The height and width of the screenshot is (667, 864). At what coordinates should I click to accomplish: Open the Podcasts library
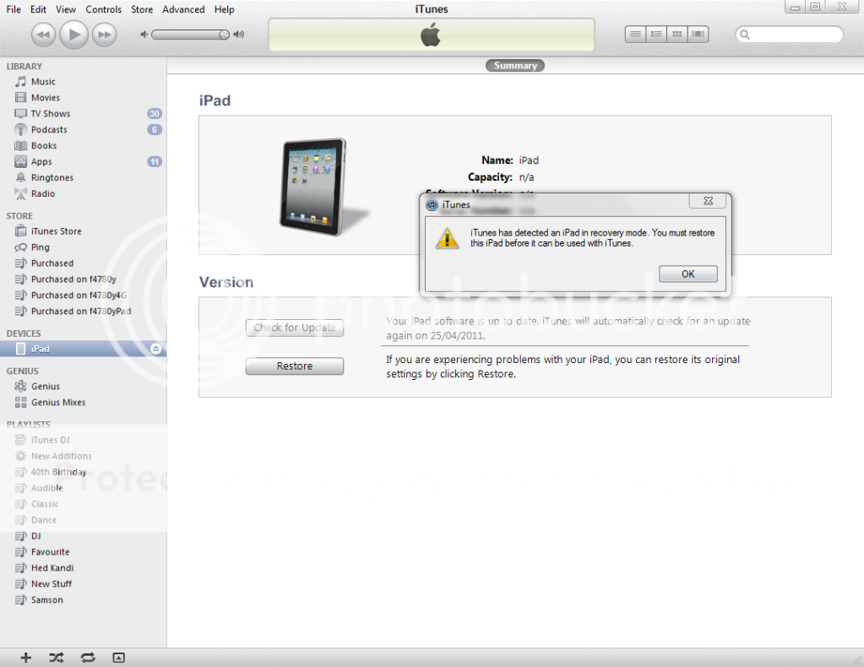49,130
